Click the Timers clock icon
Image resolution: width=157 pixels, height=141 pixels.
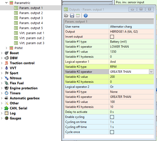(x=7, y=93)
